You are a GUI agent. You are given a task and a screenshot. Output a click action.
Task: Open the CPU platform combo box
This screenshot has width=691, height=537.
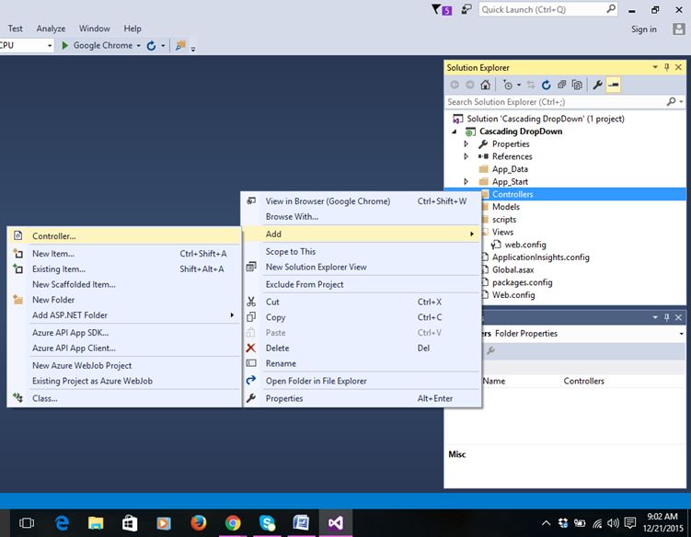(48, 45)
